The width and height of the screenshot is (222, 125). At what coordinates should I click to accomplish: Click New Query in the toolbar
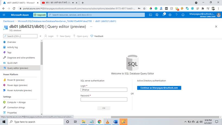tap(63, 36)
